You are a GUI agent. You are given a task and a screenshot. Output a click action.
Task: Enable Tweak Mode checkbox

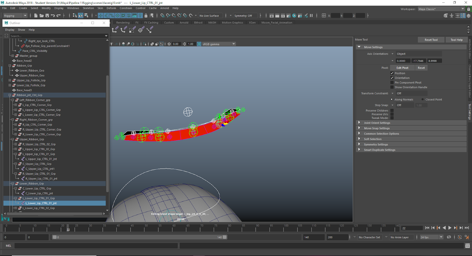[392, 118]
